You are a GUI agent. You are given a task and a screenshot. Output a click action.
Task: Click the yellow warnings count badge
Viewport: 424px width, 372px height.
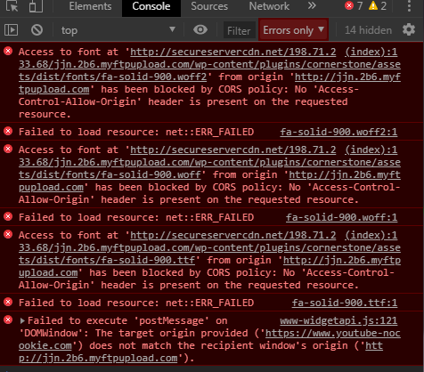[378, 5]
